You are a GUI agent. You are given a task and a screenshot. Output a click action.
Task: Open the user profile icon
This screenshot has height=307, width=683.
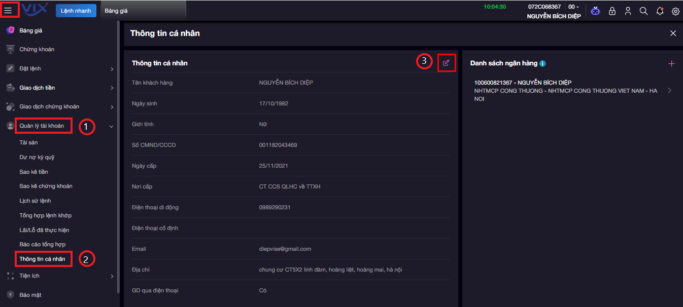point(628,11)
